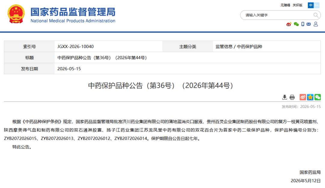The width and height of the screenshot is (325, 188).
Task: Open the Weibo icon in header
Action: (x=289, y=24)
